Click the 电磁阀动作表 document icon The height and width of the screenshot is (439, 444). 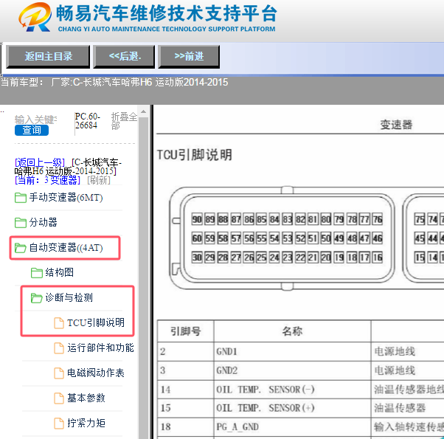click(x=59, y=373)
